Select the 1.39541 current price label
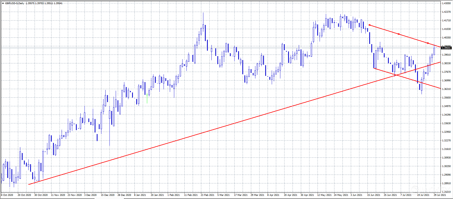 [446, 48]
